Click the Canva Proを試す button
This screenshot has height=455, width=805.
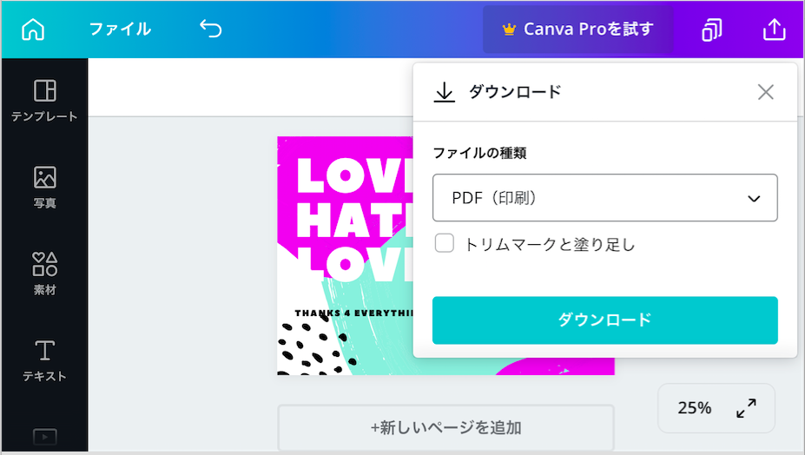(x=578, y=30)
